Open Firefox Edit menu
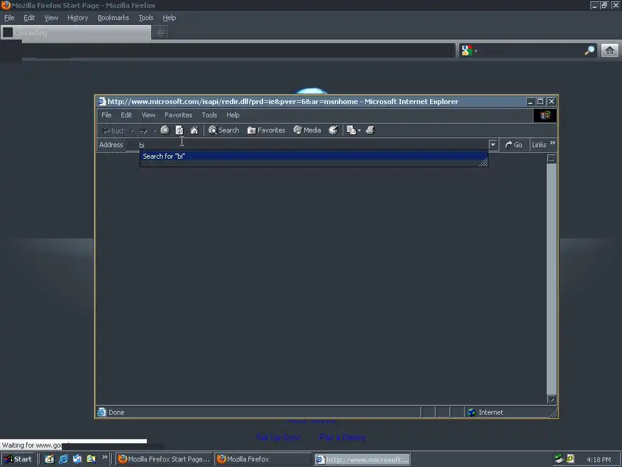The width and height of the screenshot is (622, 467). pyautogui.click(x=29, y=18)
